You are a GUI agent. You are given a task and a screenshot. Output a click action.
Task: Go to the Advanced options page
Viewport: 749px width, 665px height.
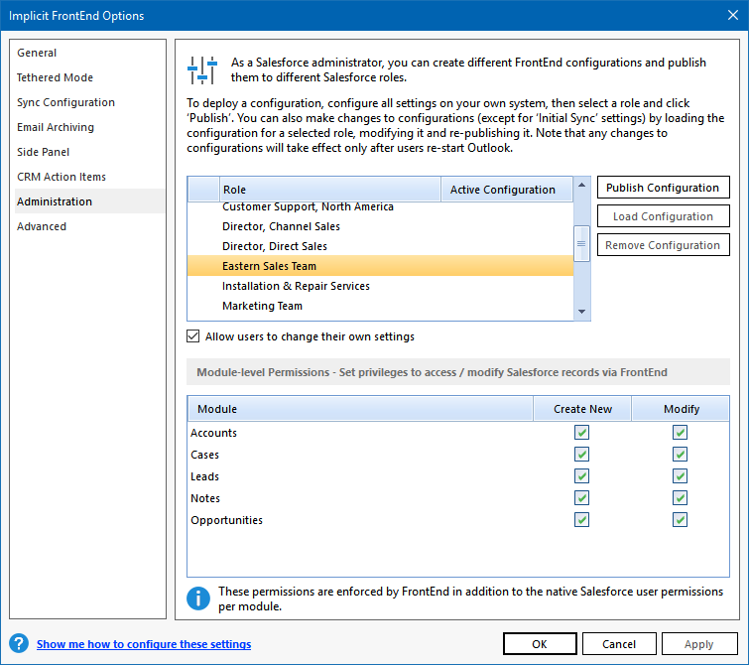click(x=42, y=226)
